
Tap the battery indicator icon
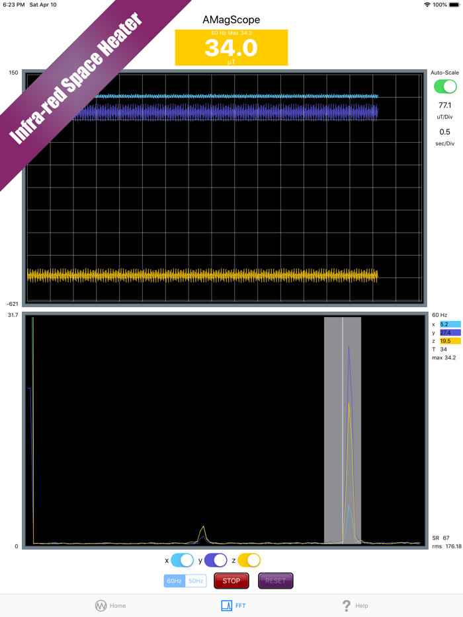[454, 5]
